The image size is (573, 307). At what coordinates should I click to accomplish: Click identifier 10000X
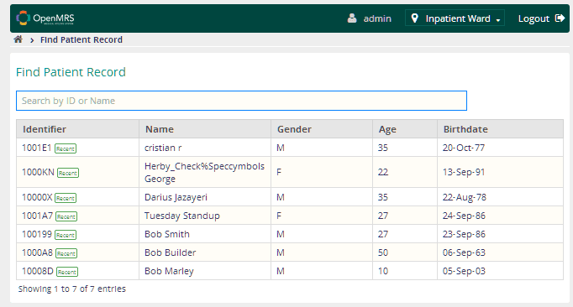click(x=37, y=197)
